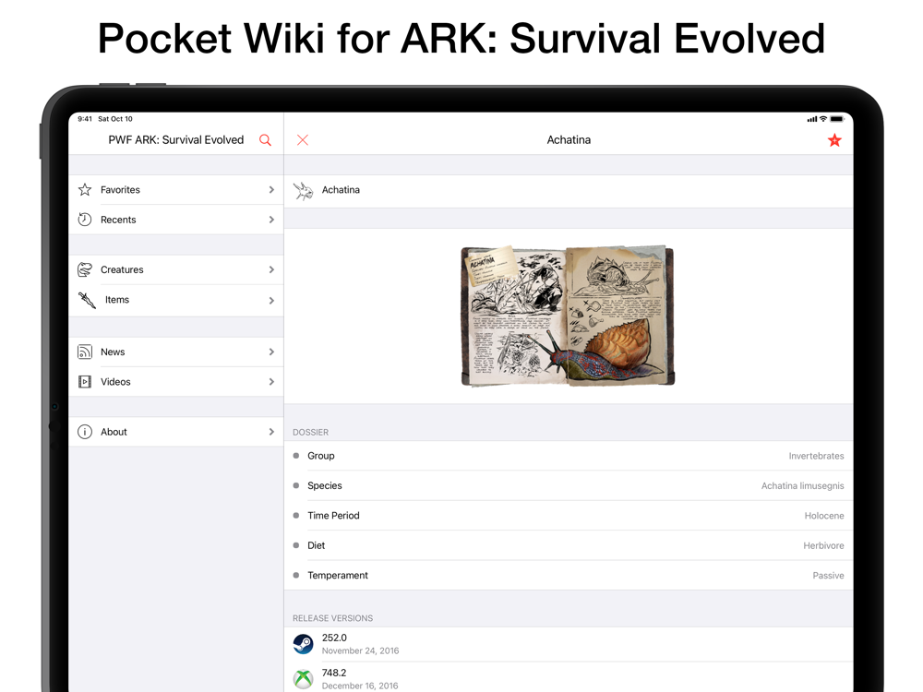Viewport: 923px width, 692px height.
Task: Click the Creatures dinosaur head icon
Action: click(85, 269)
